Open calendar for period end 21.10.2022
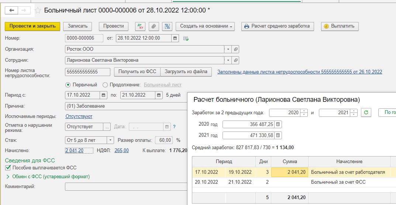 click(x=159, y=95)
